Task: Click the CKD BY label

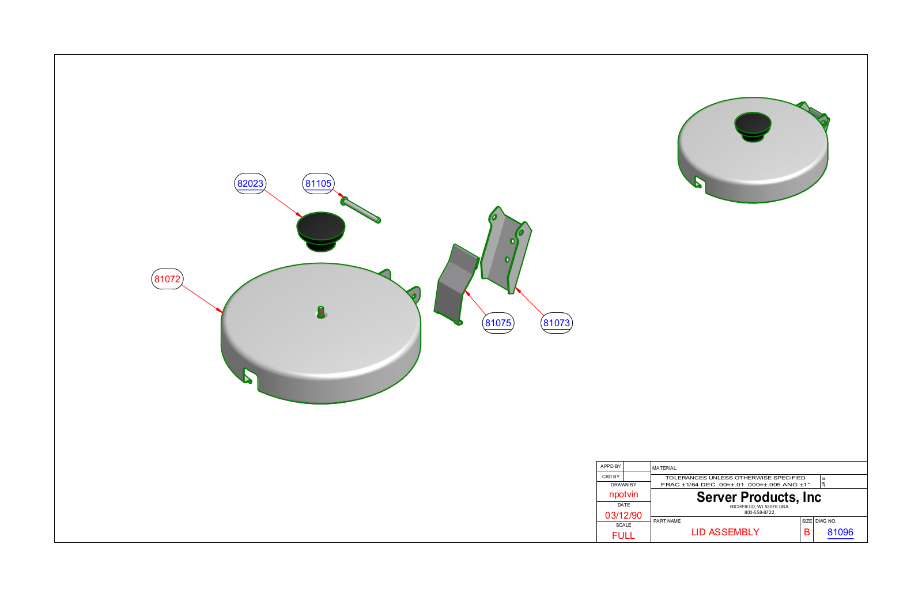Action: tap(611, 477)
